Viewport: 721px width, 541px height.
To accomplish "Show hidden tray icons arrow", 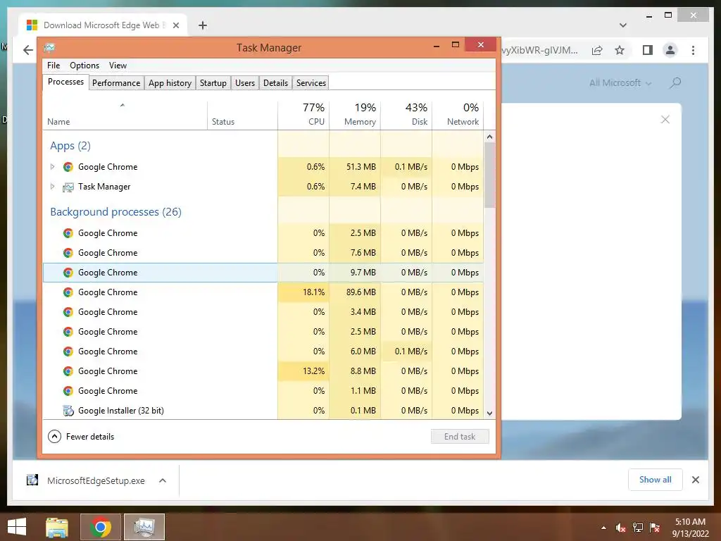I will (603, 528).
